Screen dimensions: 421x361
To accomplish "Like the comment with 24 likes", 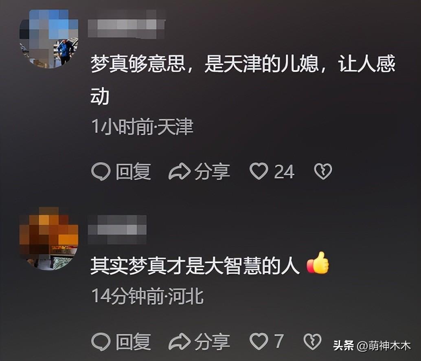I will pyautogui.click(x=259, y=171).
